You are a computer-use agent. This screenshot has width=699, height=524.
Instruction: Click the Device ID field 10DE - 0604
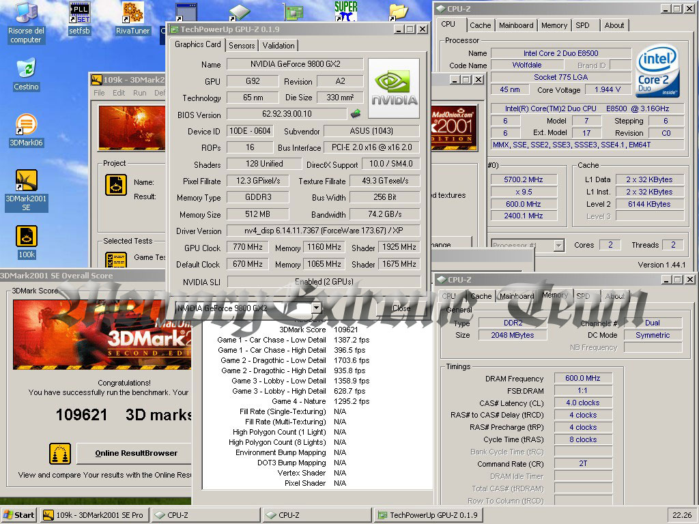(x=250, y=131)
